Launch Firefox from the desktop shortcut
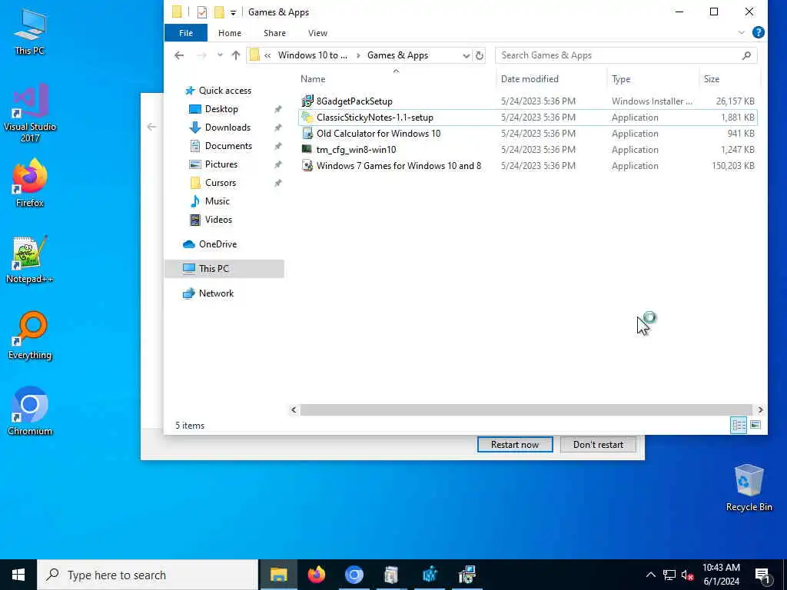This screenshot has width=787, height=590. pos(30,183)
